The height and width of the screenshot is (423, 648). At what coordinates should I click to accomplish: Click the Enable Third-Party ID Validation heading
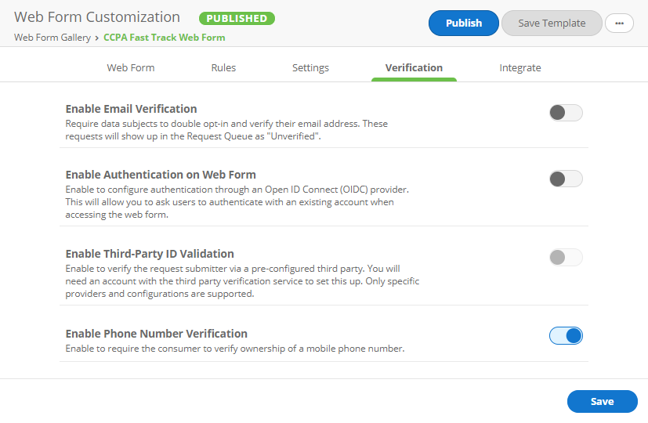coord(150,254)
